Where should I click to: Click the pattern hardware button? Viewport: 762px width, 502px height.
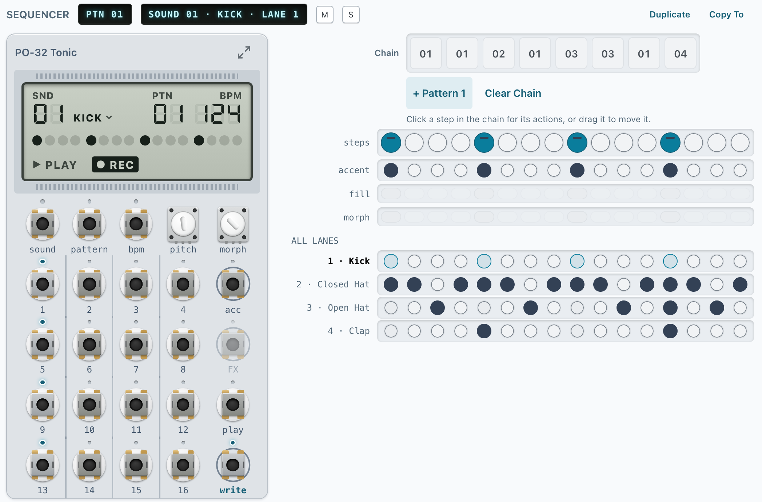click(x=89, y=224)
